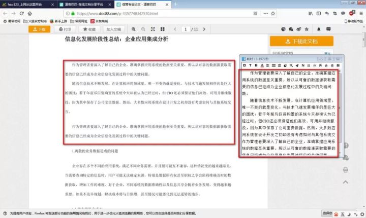366x218 pixels.
Task: Open 京东商城 bookmark
Action: pyautogui.click(x=99, y=21)
